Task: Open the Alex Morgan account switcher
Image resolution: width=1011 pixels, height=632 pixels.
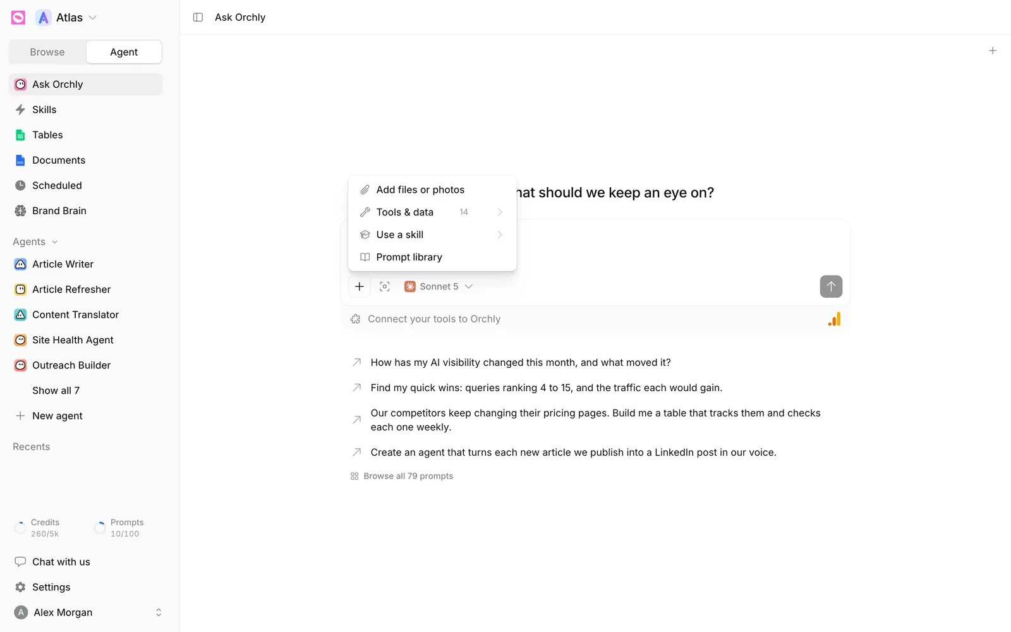Action: click(x=88, y=612)
